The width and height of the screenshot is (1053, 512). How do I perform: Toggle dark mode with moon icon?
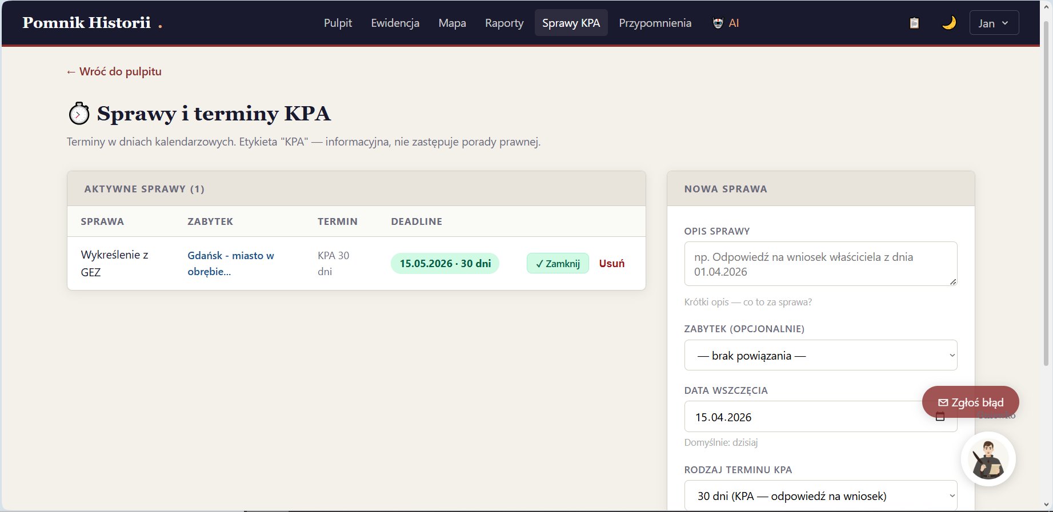click(949, 23)
